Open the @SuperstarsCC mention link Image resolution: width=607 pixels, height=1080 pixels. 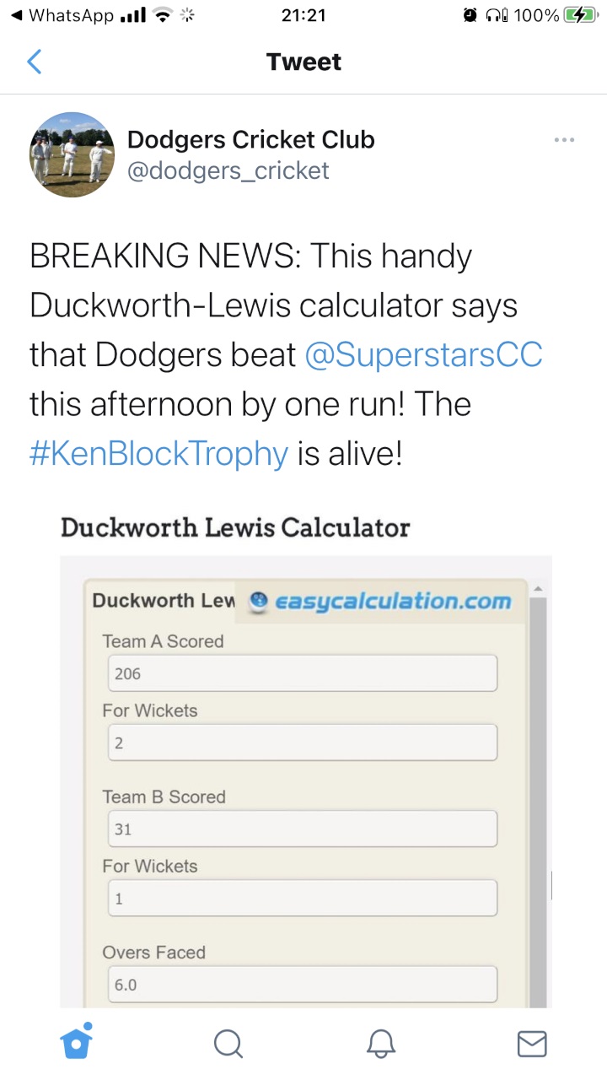pyautogui.click(x=423, y=355)
